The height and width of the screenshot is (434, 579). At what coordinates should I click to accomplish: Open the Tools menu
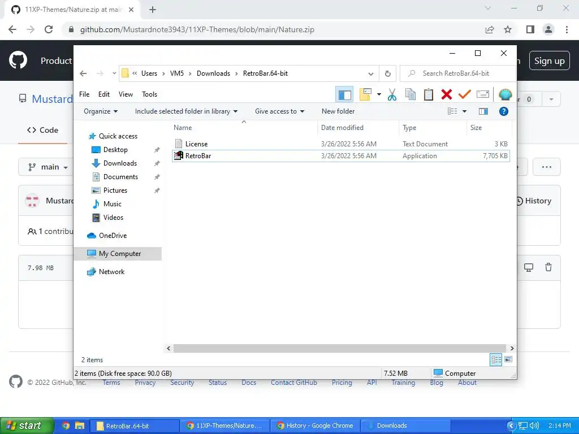click(x=149, y=94)
